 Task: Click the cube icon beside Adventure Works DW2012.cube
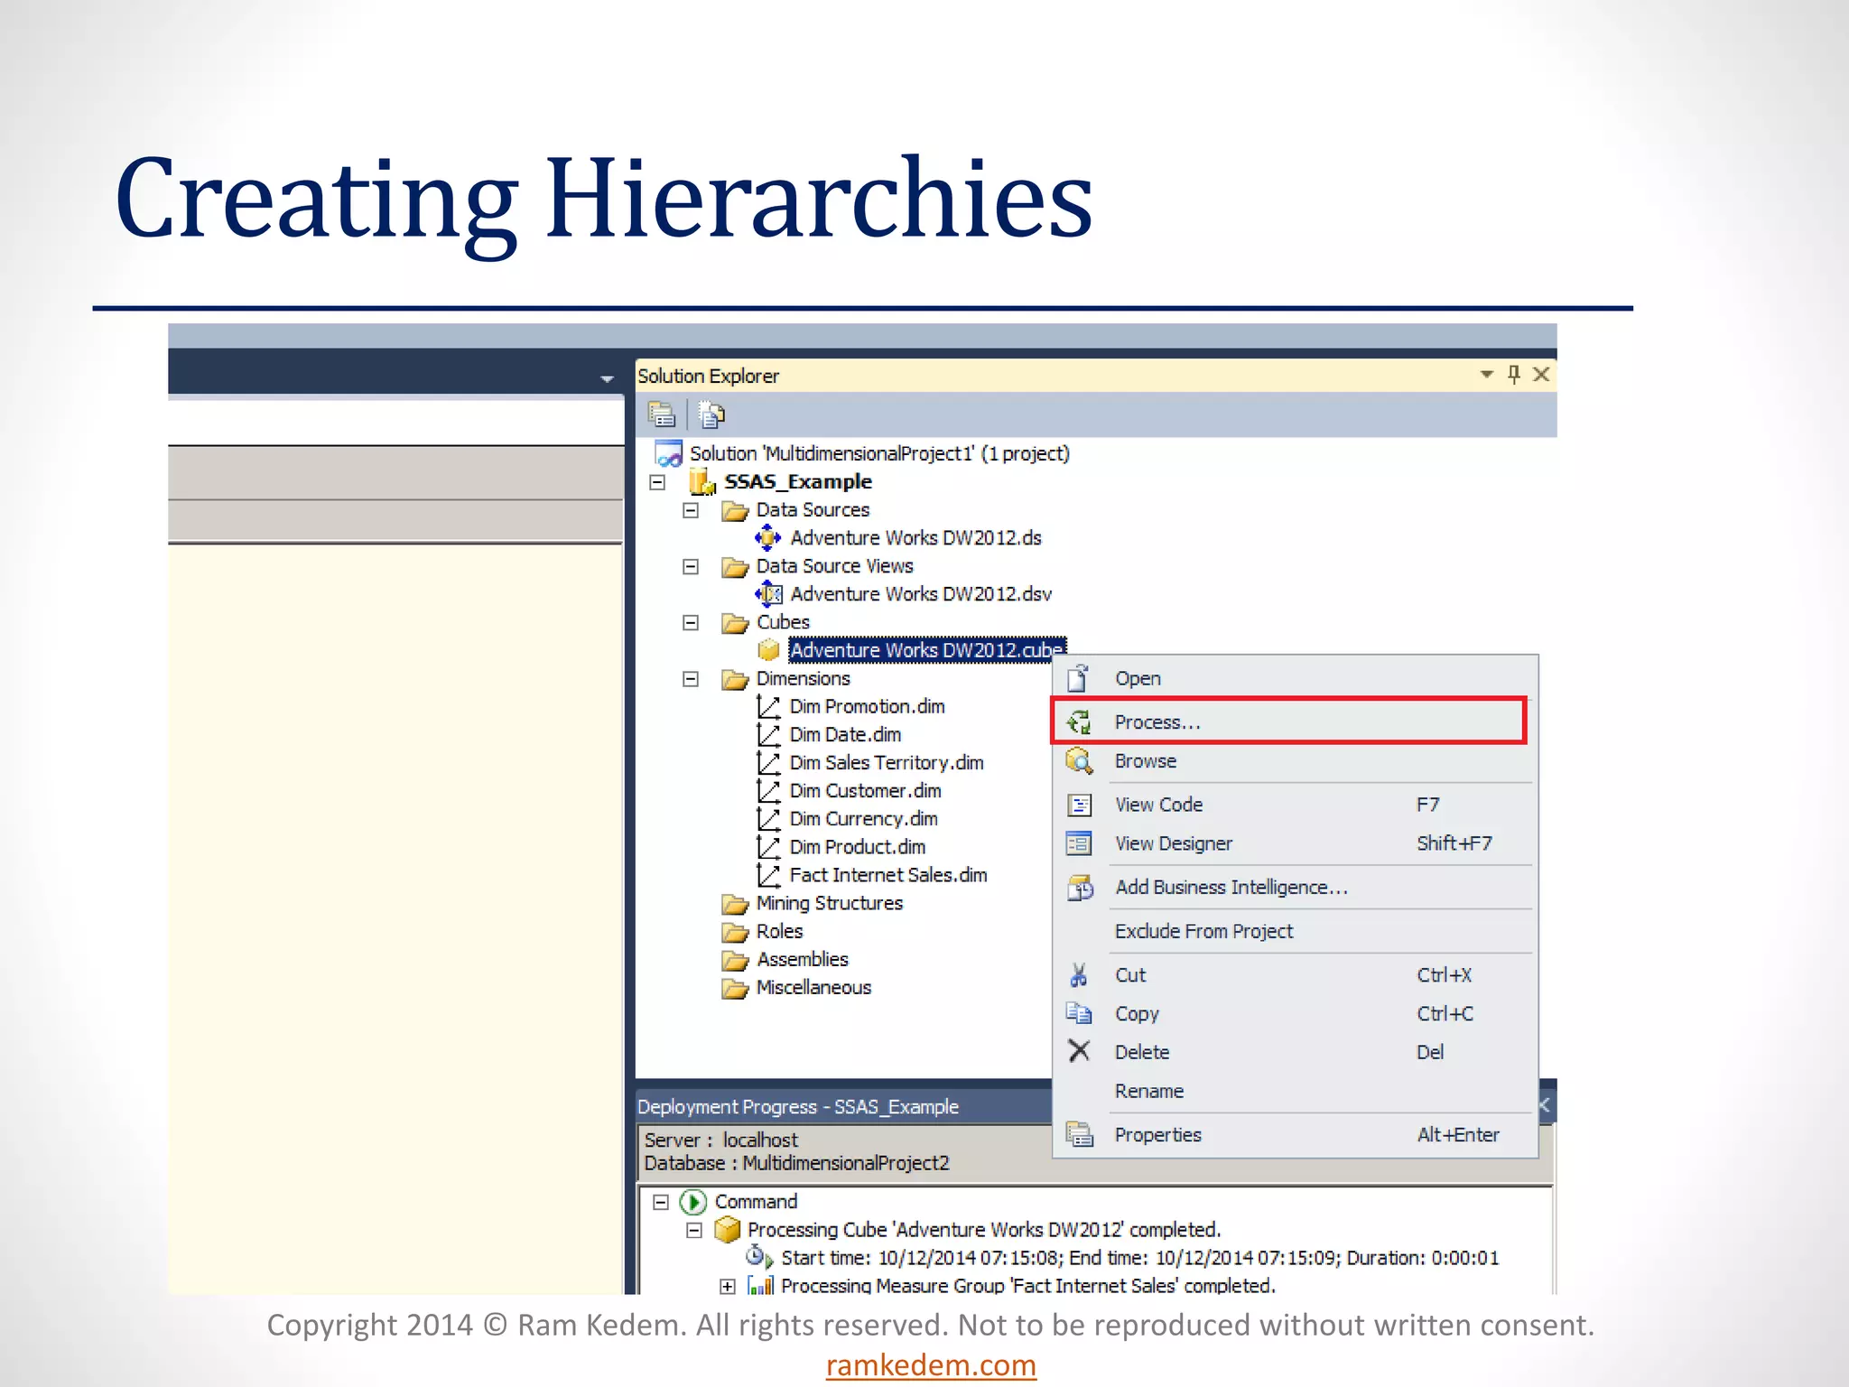point(768,650)
